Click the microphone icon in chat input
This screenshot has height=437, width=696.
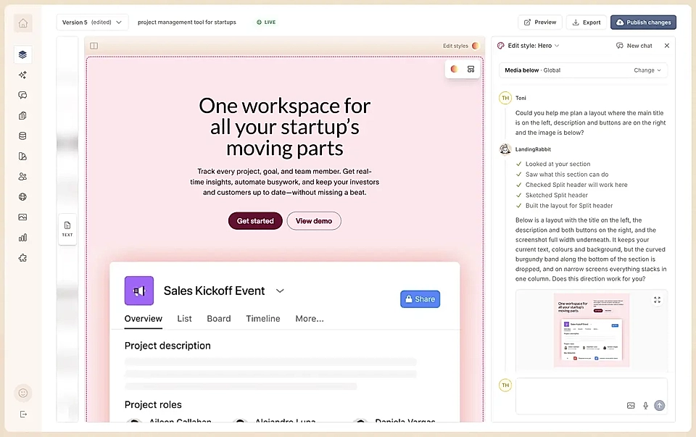click(645, 406)
